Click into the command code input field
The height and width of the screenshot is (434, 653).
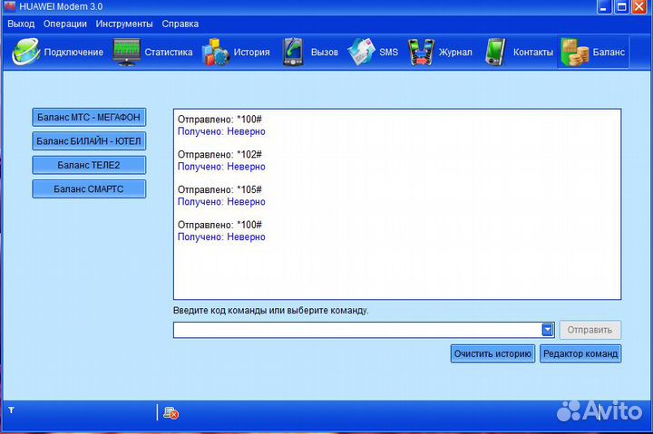tap(356, 330)
